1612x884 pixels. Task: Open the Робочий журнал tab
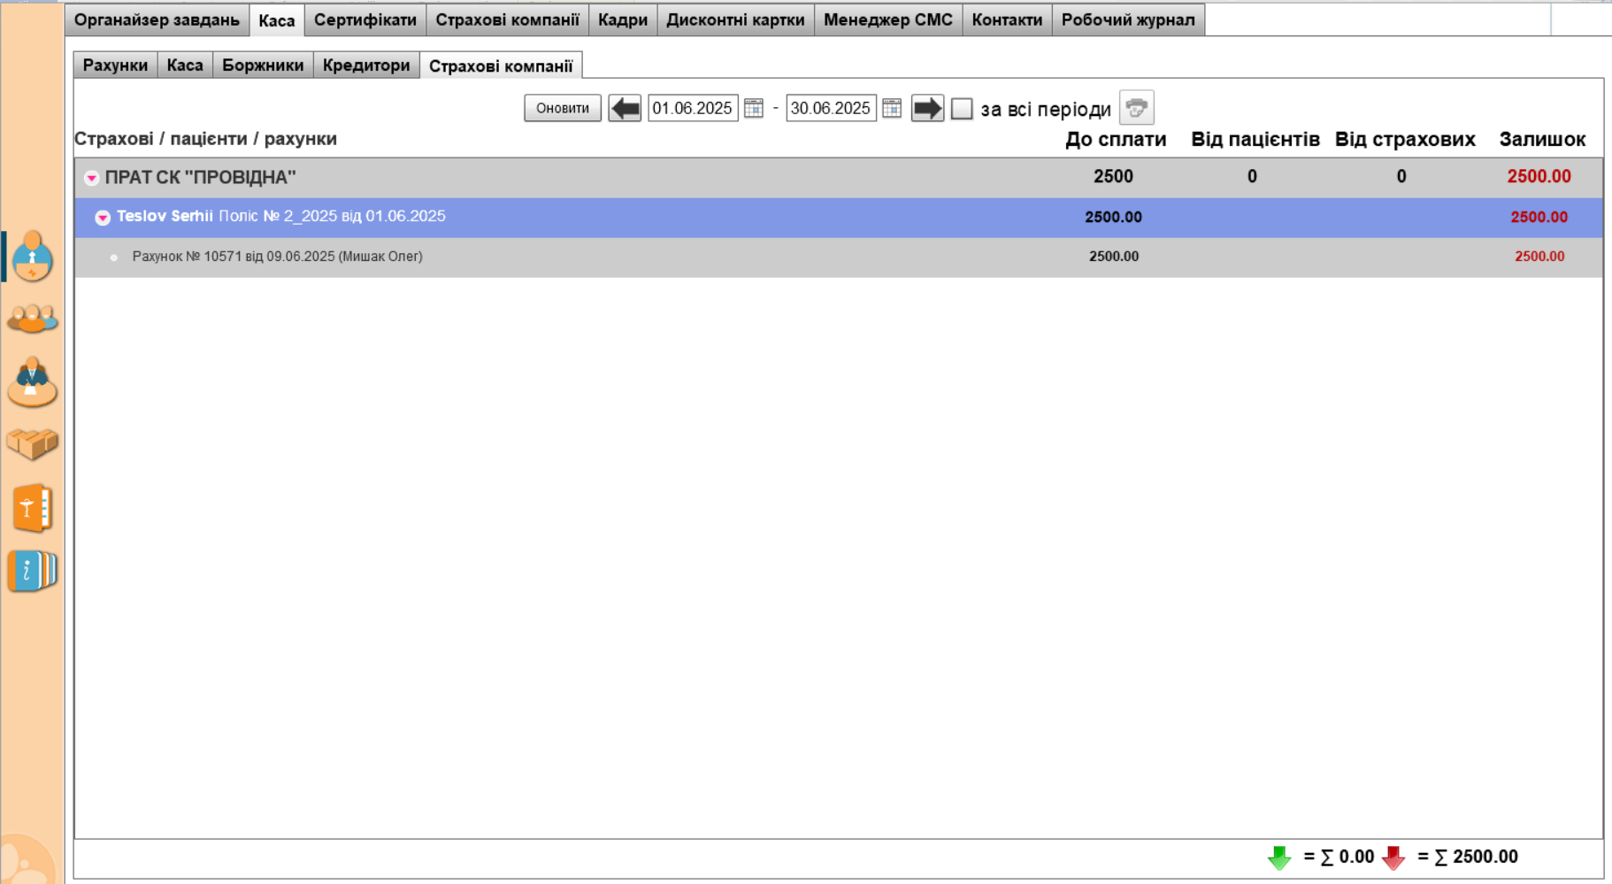[x=1128, y=19]
